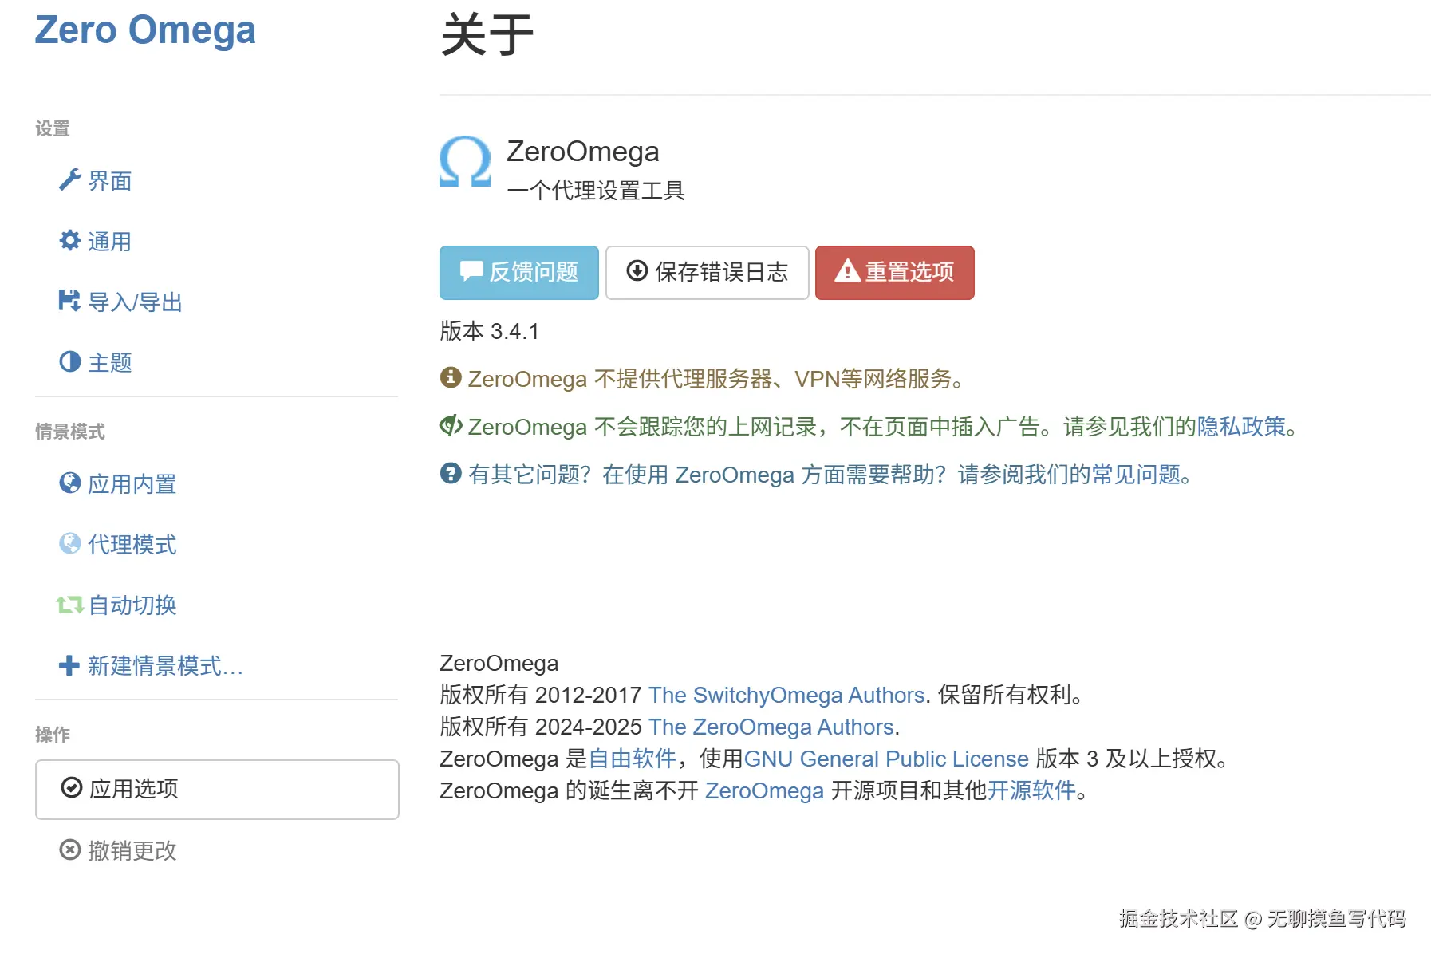Click the question mark circle icon
Image resolution: width=1431 pixels, height=954 pixels.
coord(451,473)
